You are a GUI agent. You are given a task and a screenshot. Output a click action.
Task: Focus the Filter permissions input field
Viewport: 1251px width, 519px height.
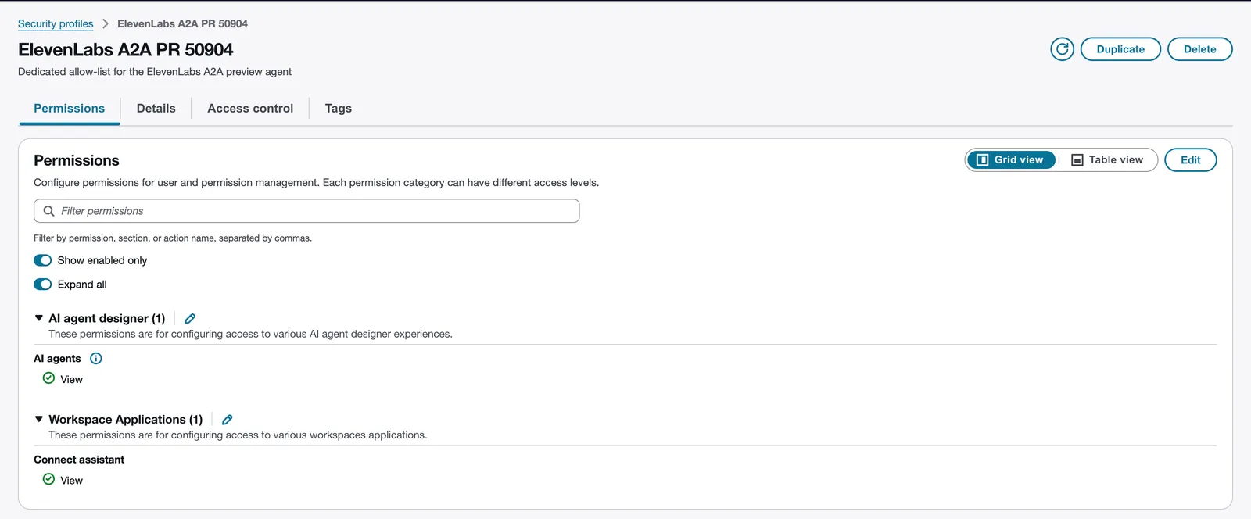pos(306,211)
